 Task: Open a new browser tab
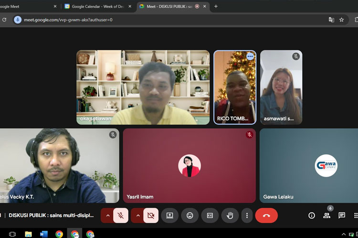pyautogui.click(x=216, y=6)
